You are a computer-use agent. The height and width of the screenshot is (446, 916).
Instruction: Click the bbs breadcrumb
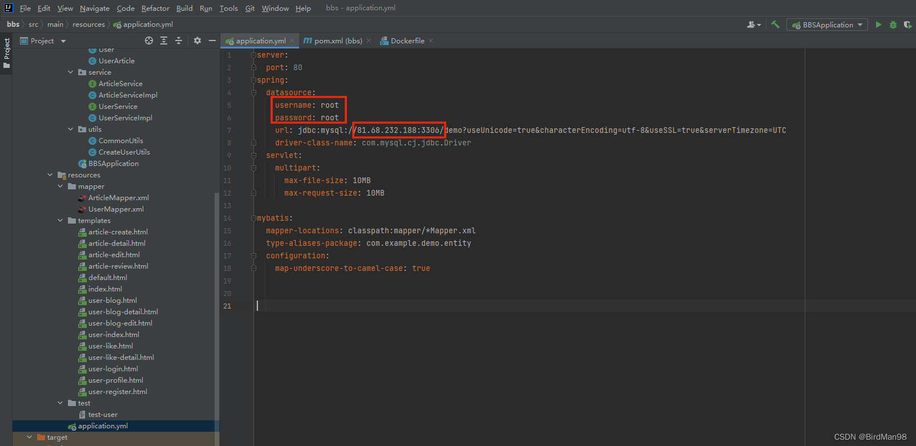13,24
